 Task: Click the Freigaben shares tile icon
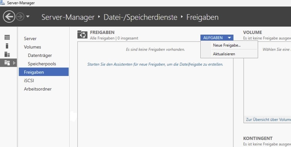[82, 35]
